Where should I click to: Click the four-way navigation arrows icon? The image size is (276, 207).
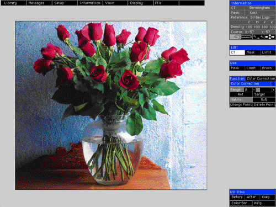click(270, 37)
